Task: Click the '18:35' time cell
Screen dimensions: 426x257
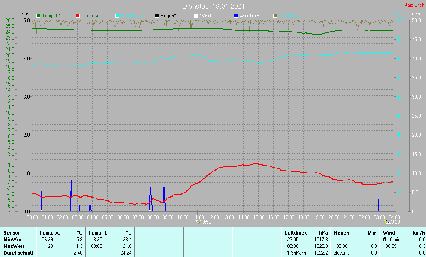Action: coord(97,240)
